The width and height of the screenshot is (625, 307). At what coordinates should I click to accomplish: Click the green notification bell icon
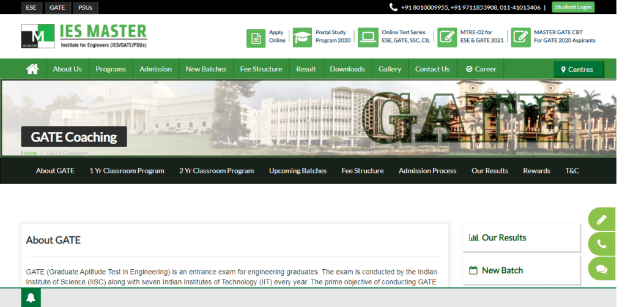point(31,298)
